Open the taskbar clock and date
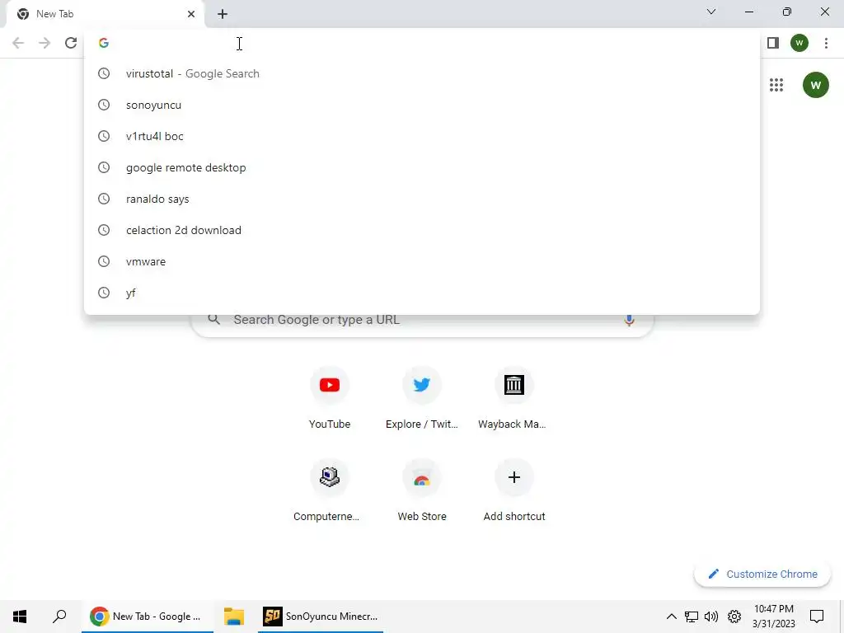The height and width of the screenshot is (633, 844). click(773, 617)
